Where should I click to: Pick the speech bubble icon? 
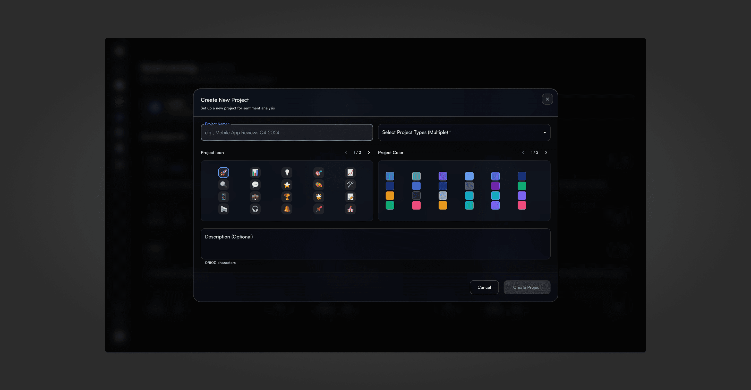click(x=255, y=185)
